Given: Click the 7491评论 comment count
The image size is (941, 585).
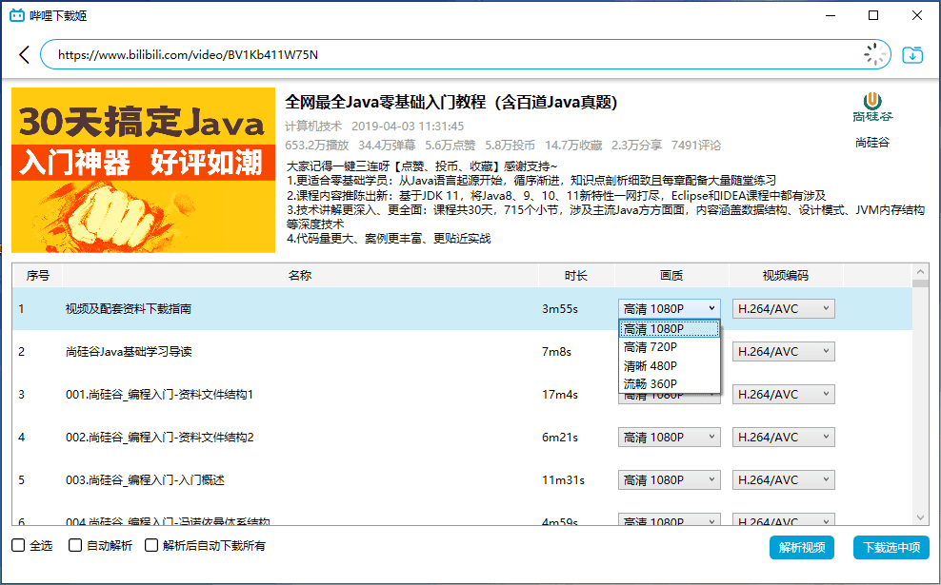Looking at the screenshot, I should 696,145.
